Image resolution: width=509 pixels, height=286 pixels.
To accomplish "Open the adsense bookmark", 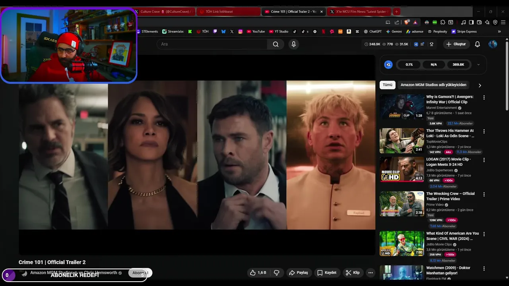I will (x=414, y=31).
